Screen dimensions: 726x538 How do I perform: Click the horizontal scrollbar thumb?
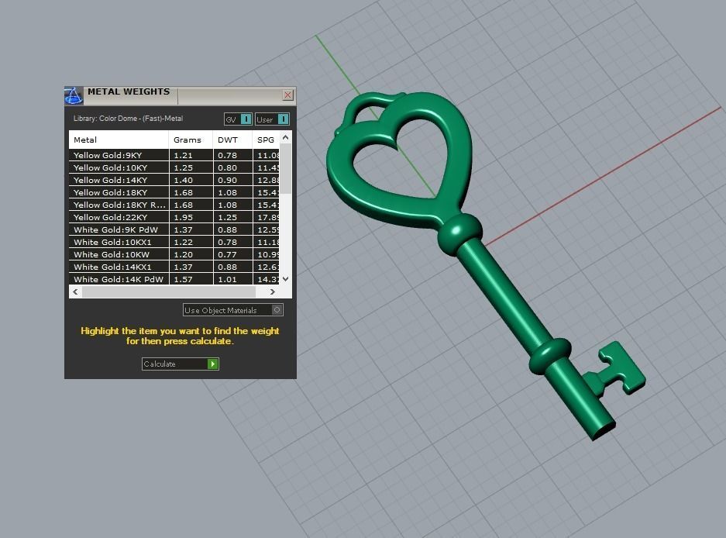point(169,291)
